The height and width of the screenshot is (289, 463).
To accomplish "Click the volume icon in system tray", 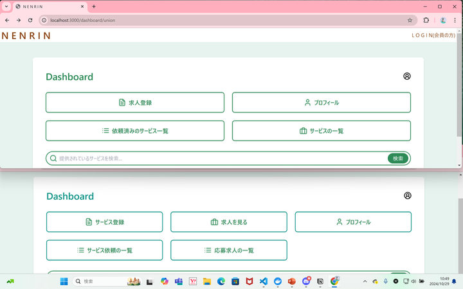I will pyautogui.click(x=413, y=281).
